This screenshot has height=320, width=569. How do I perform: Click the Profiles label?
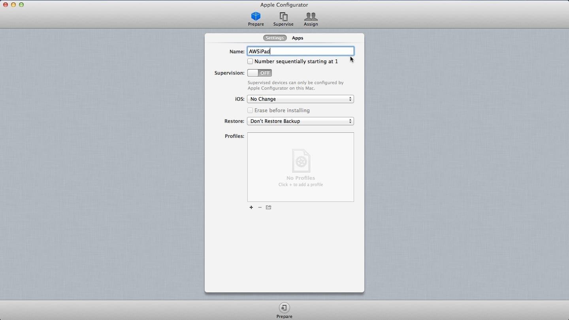(234, 136)
